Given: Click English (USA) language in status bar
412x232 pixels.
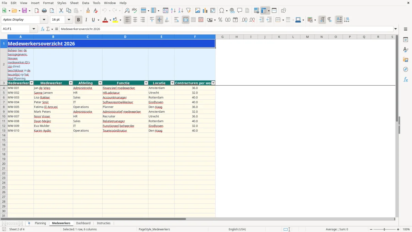Looking at the screenshot, I should 237,229.
